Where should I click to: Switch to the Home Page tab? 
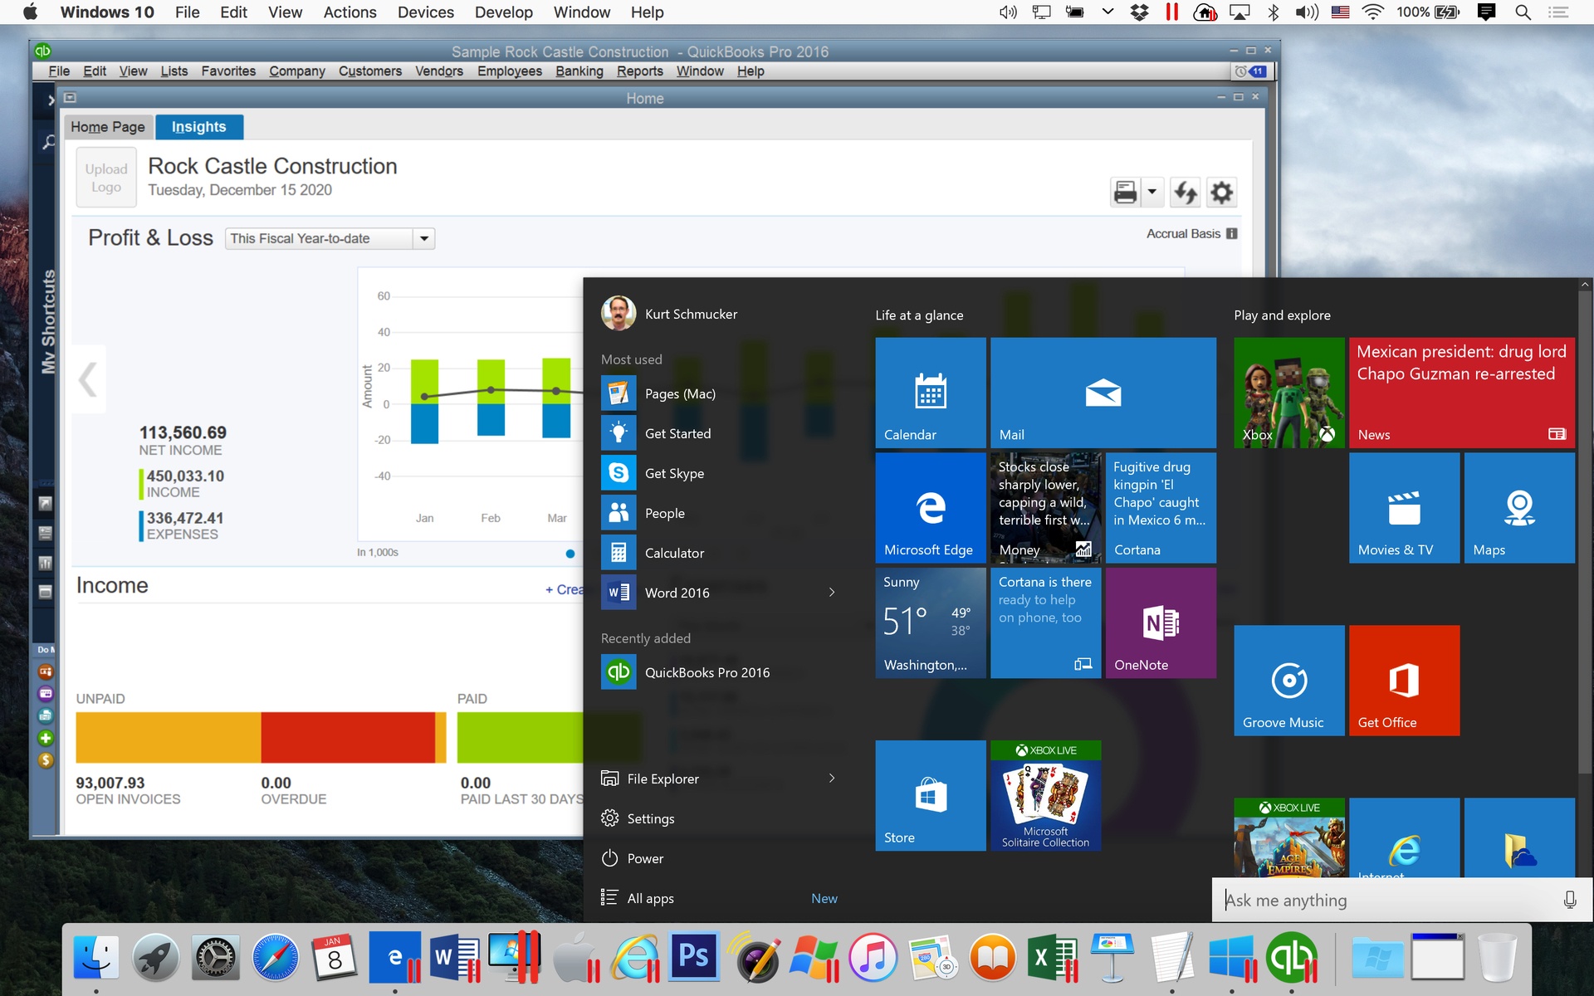(108, 127)
